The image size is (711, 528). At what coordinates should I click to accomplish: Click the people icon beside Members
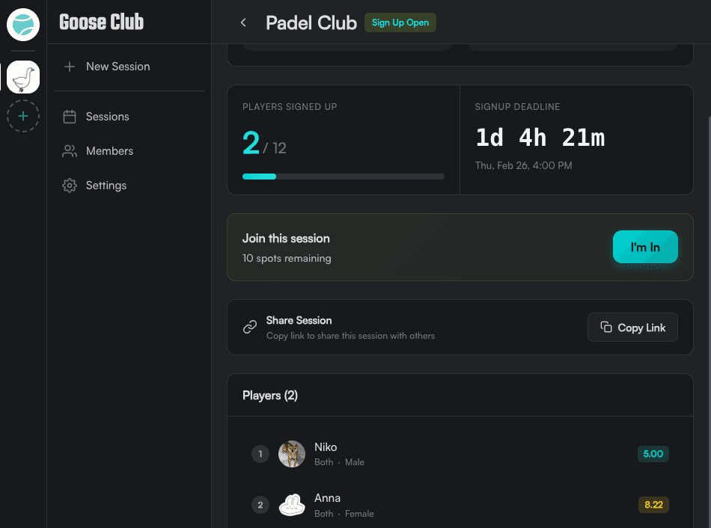pos(70,151)
